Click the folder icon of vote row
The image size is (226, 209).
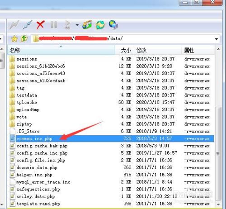(x=12, y=117)
